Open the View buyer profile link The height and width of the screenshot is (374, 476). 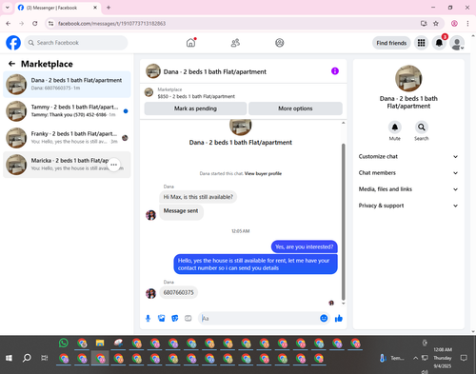pyautogui.click(x=263, y=173)
